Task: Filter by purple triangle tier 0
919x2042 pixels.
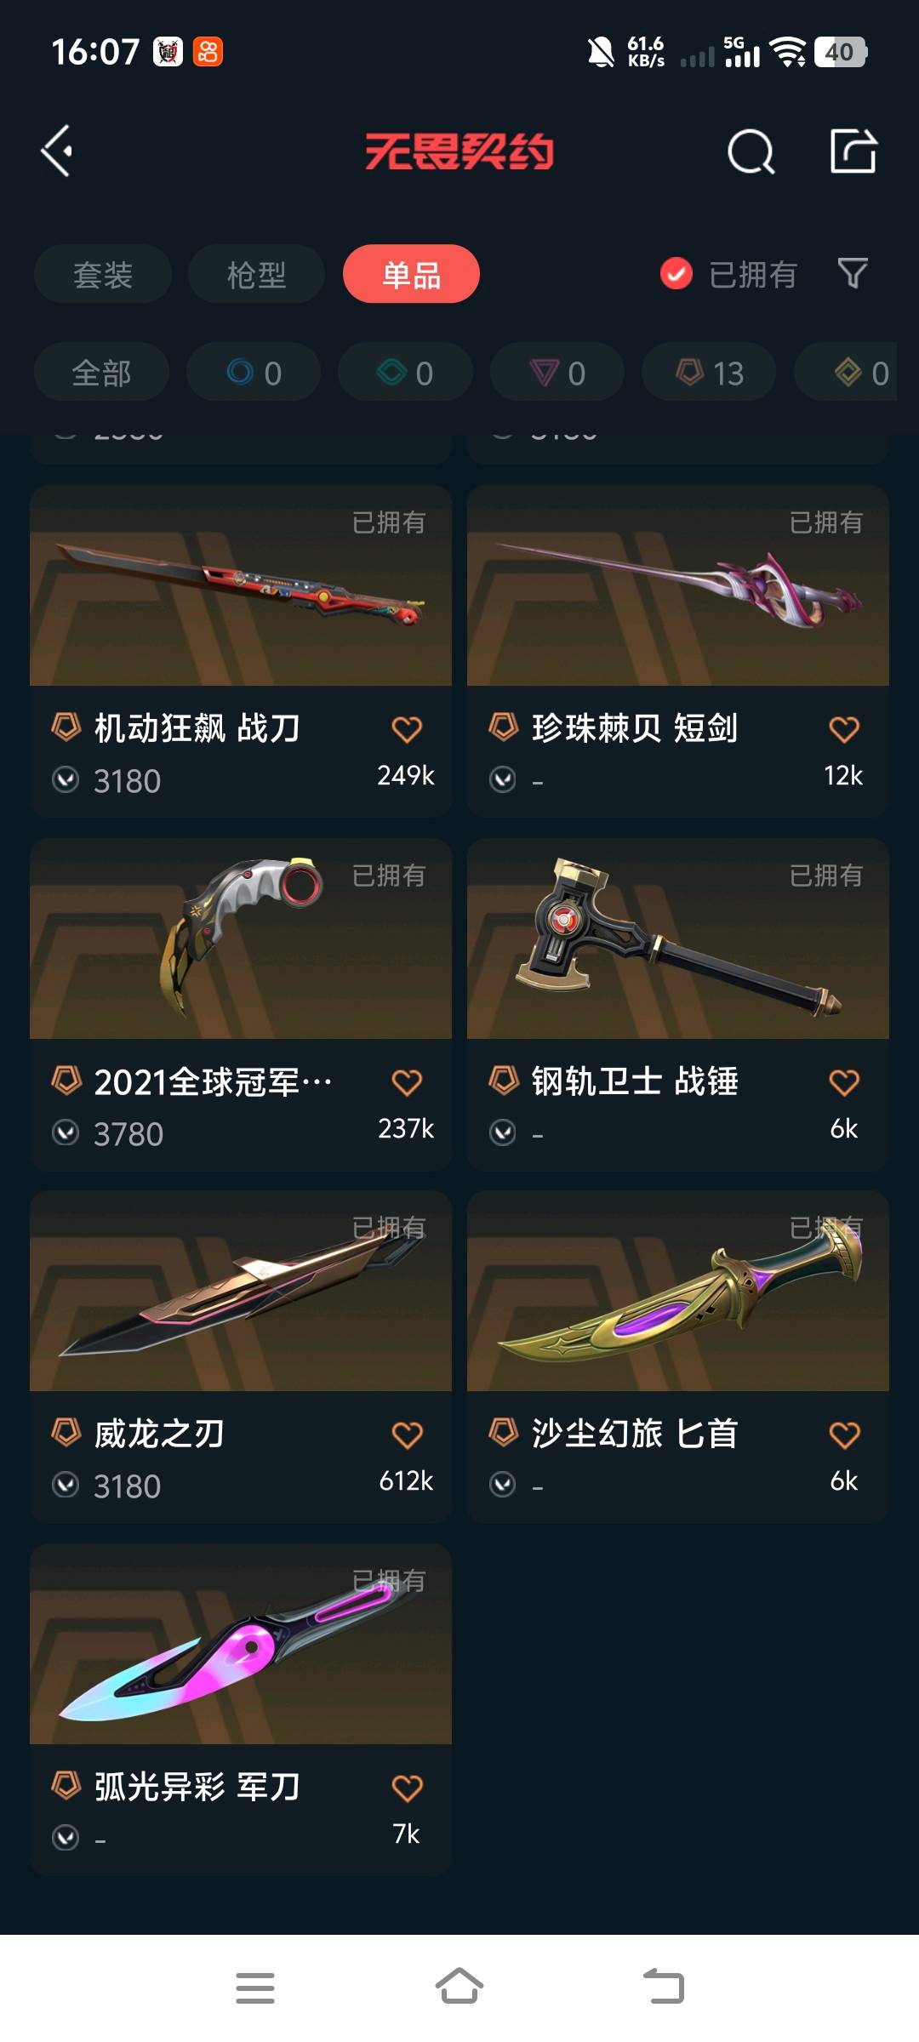Action: tap(557, 373)
